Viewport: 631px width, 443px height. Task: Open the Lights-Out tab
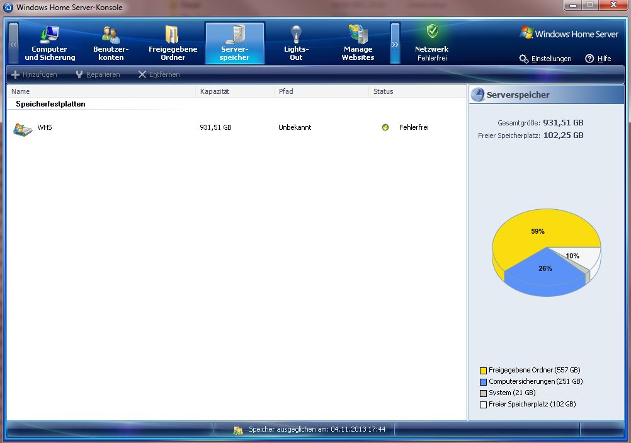point(296,43)
